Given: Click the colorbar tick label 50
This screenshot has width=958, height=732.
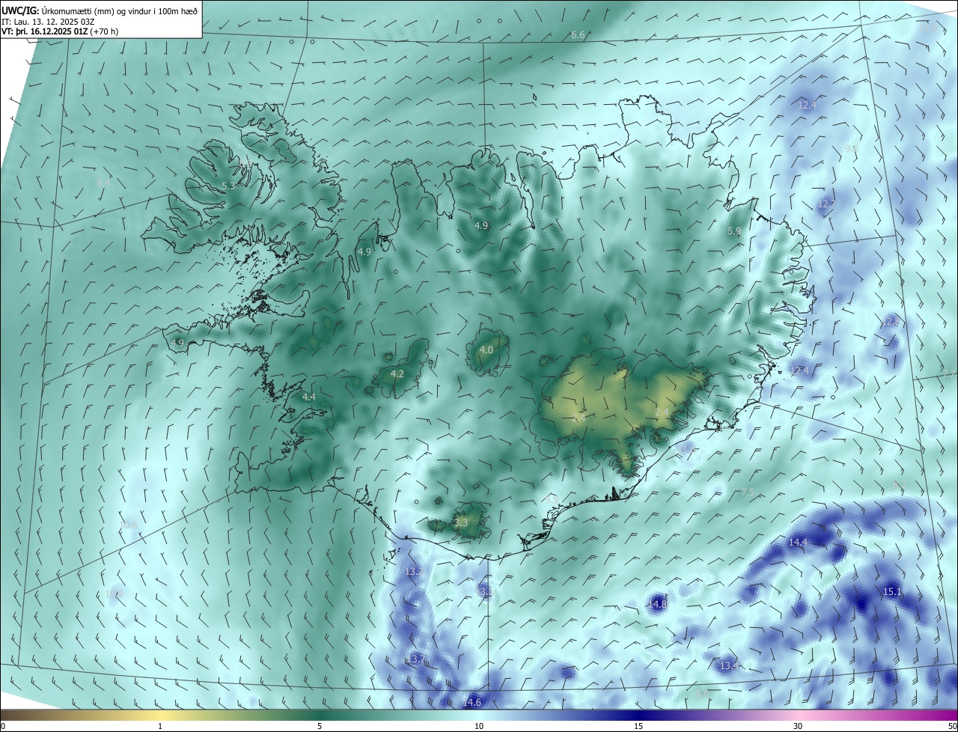Looking at the screenshot, I should 952,726.
